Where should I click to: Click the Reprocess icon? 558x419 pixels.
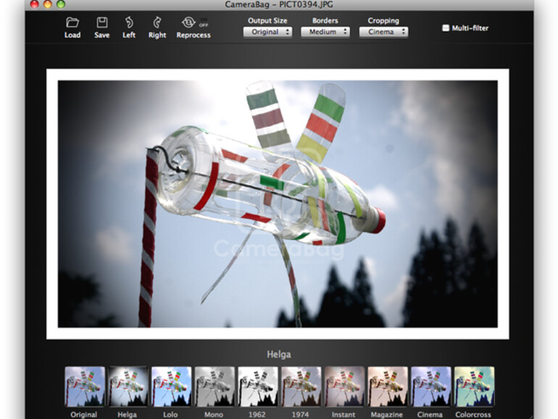click(190, 22)
